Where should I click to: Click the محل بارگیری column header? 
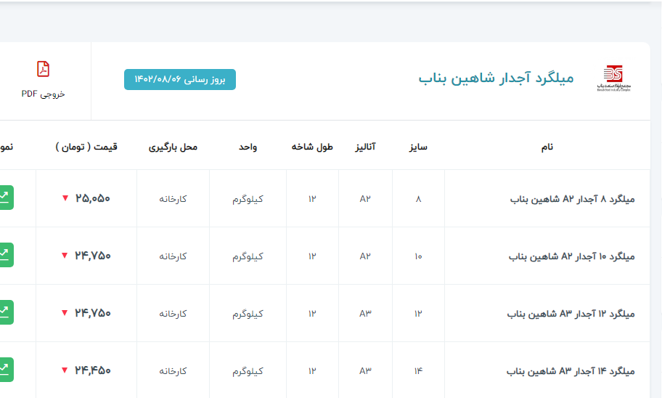[x=173, y=147]
